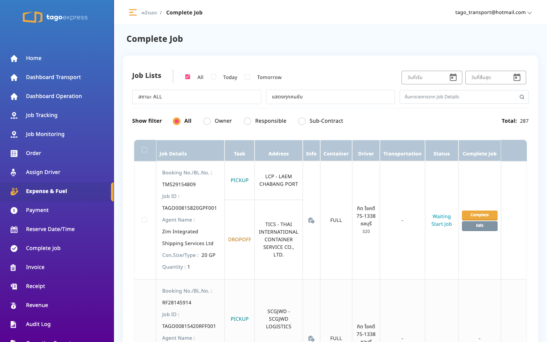Viewport: 547px width, 342px height.
Task: Click the SCGJWD LOGISTICS address cell
Action: pyautogui.click(x=278, y=319)
